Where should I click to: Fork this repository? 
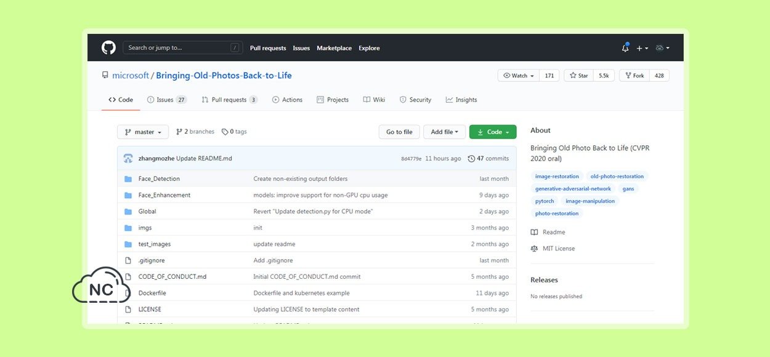tap(634, 76)
